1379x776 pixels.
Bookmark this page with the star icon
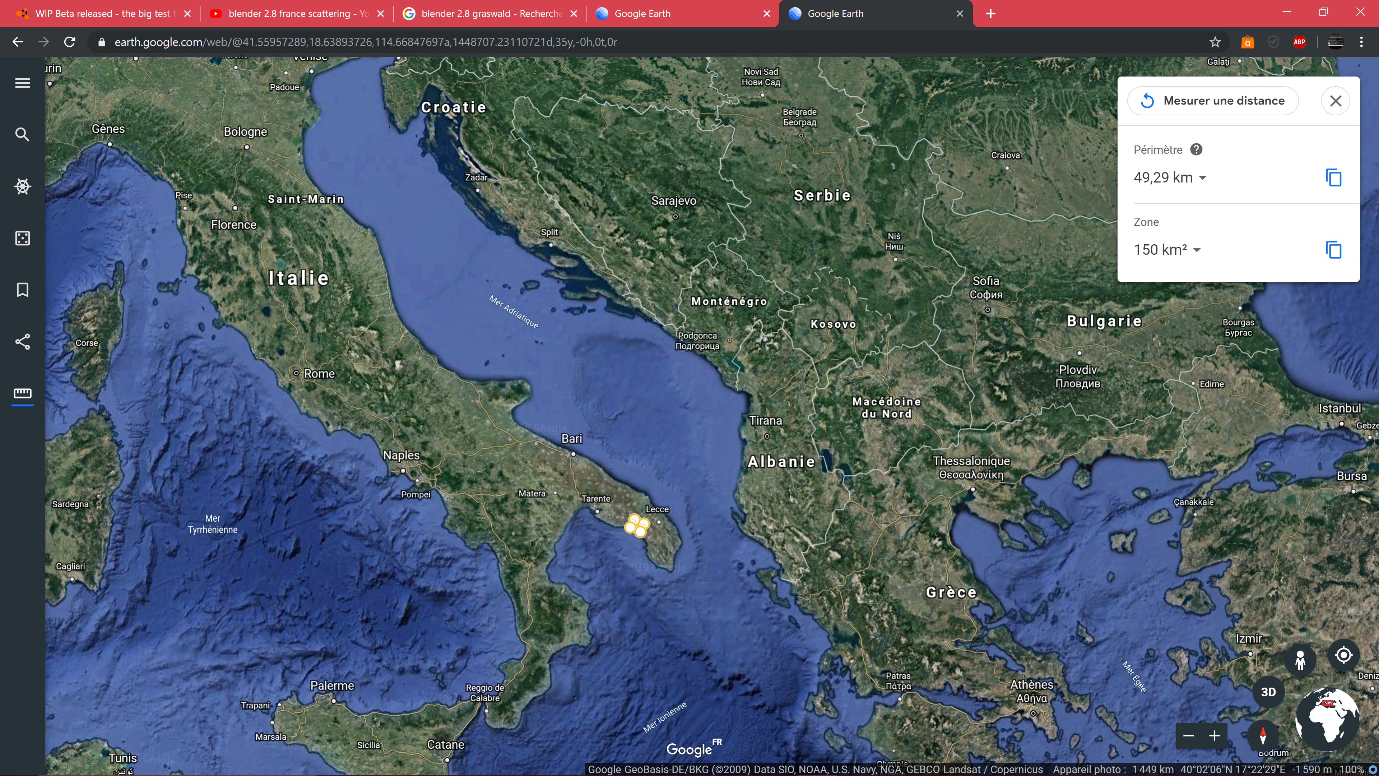pos(1215,42)
